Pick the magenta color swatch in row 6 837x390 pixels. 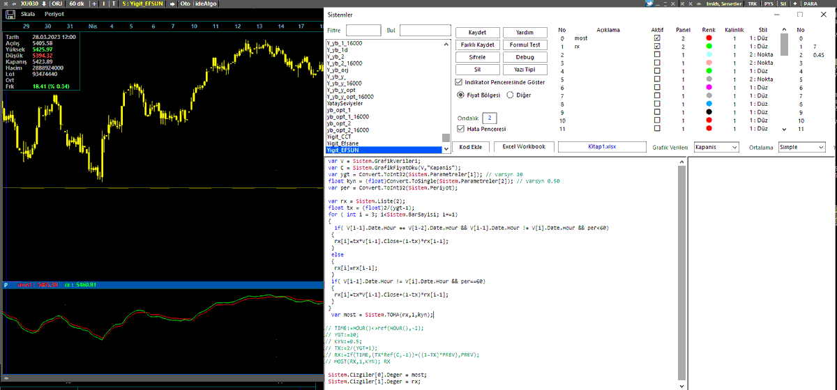[x=709, y=88]
